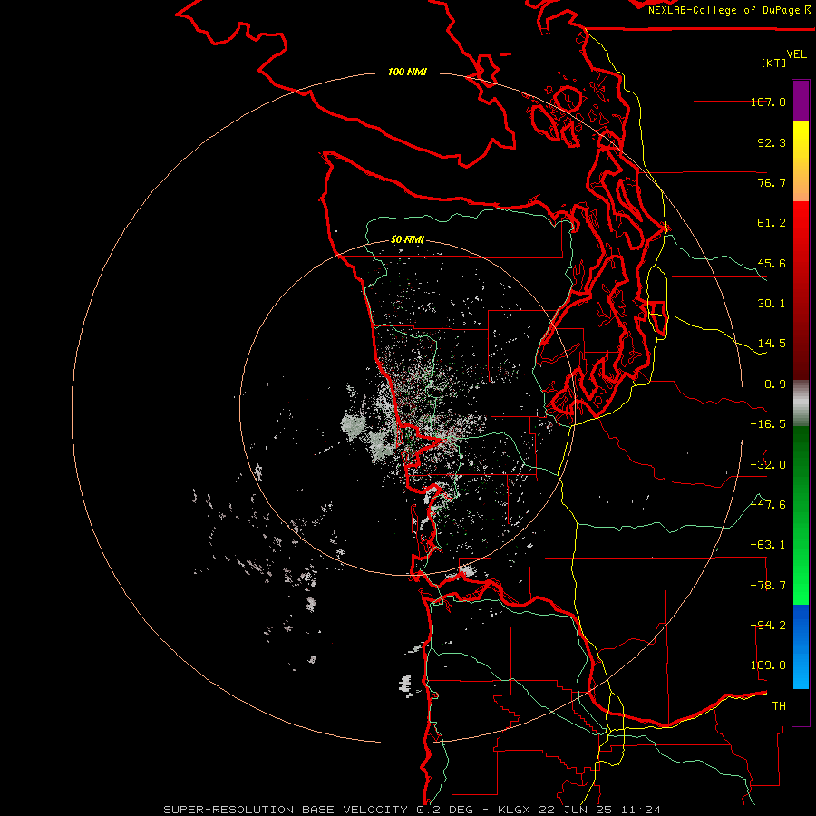Click the [KT] units label
The height and width of the screenshot is (816, 816).
click(773, 63)
